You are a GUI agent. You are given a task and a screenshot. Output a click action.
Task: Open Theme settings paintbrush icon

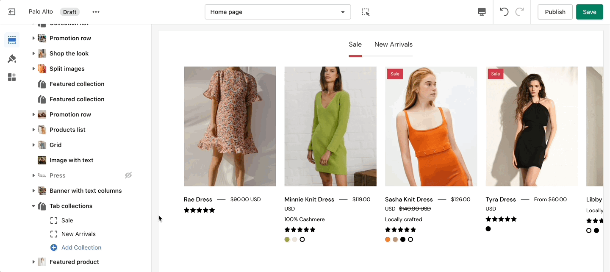(12, 58)
